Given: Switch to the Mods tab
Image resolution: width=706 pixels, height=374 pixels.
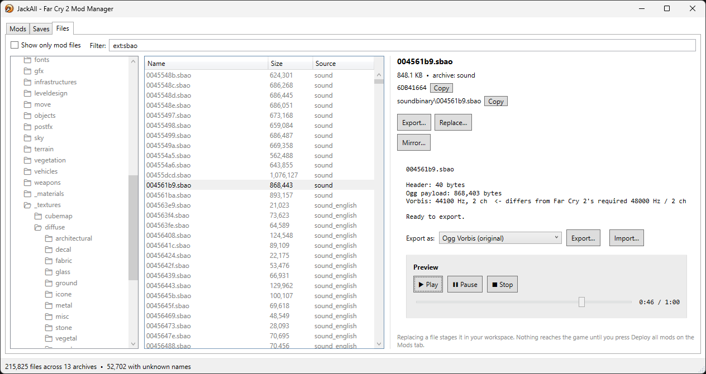Looking at the screenshot, I should 18,29.
